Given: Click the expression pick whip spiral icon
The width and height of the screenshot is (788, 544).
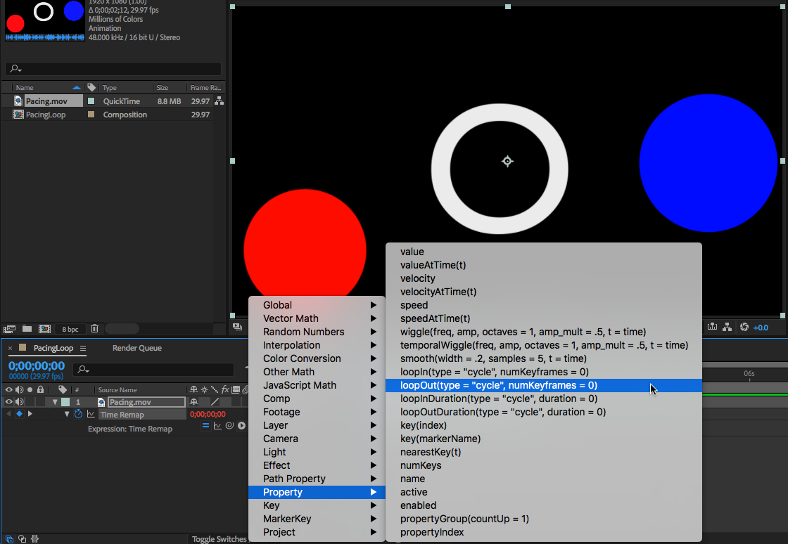Looking at the screenshot, I should point(229,426).
